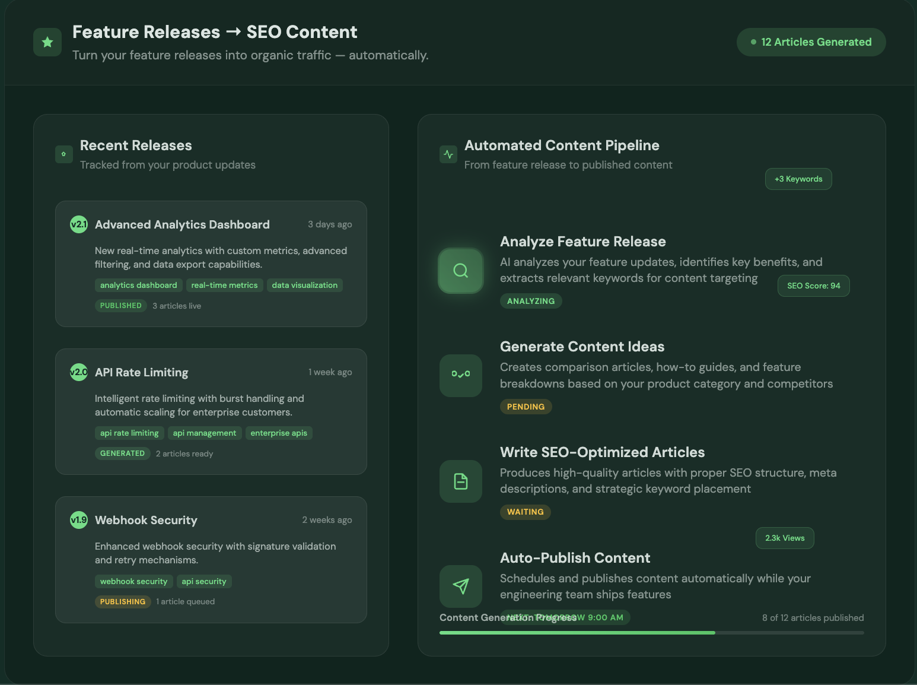Screen dimensions: 917x685
Task: Click the content generation progress bar
Action: pos(651,633)
